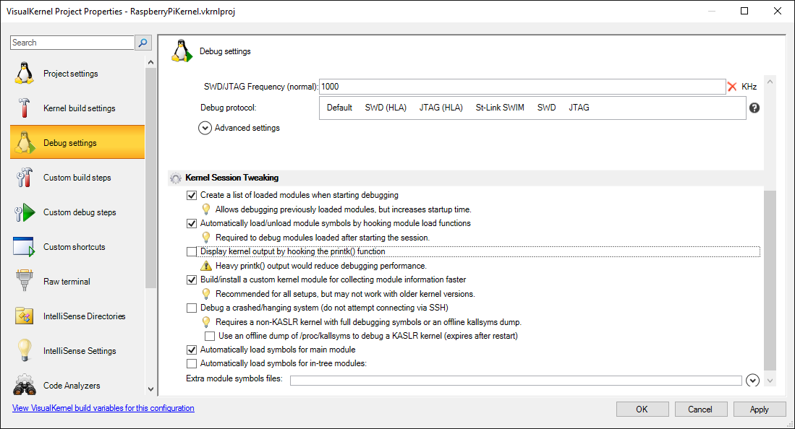
Task: Click the Kernel Session Tweaking section header
Action: (466, 178)
